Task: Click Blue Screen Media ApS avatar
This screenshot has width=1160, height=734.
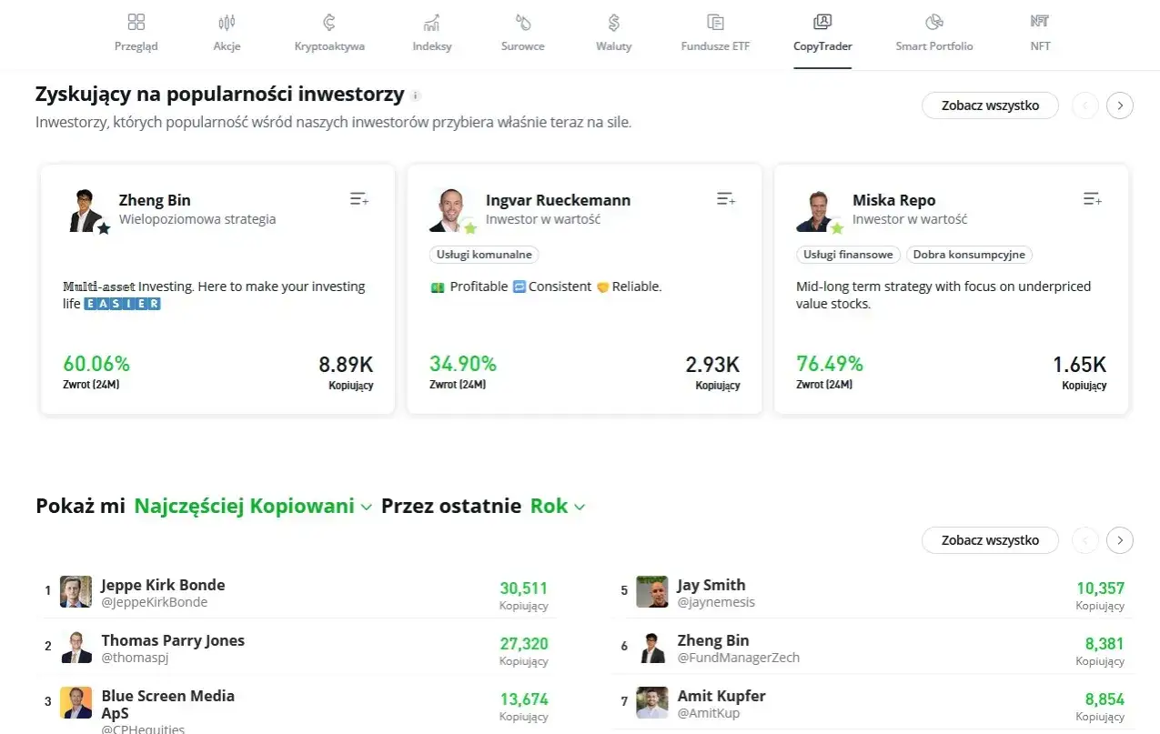Action: pyautogui.click(x=76, y=702)
